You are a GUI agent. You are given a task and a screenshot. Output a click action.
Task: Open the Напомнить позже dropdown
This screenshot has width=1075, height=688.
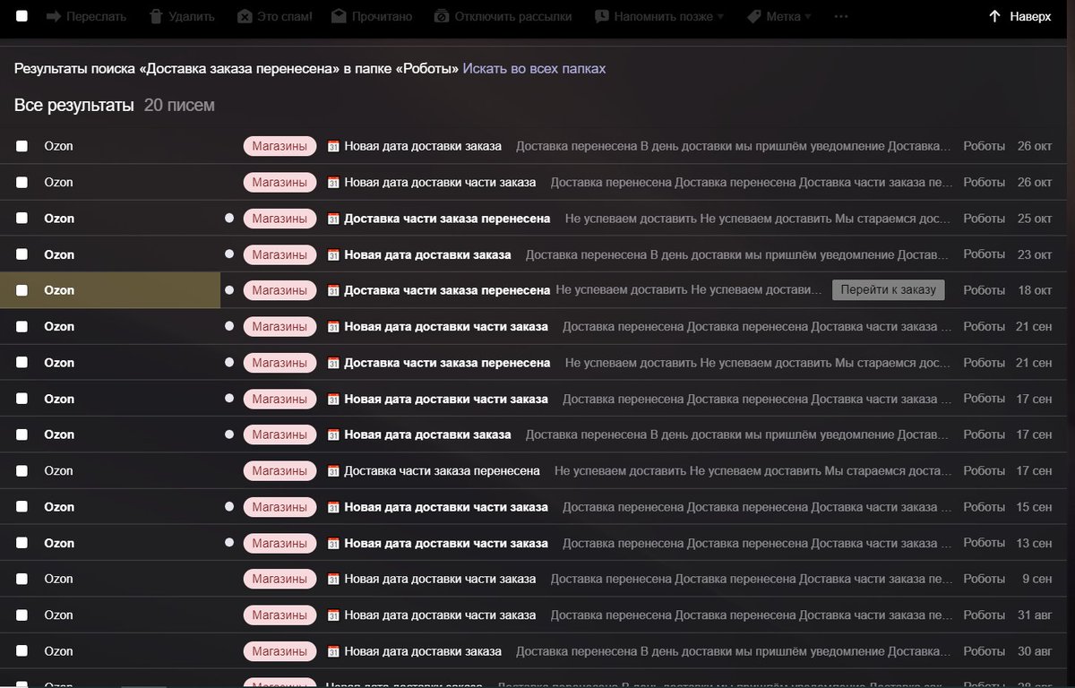point(659,16)
